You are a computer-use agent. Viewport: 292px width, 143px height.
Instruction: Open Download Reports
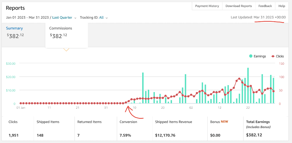click(x=239, y=6)
